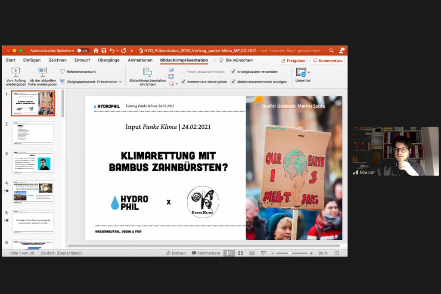Screen dimensions: 441x294
Task: Click the zoom slider in status bar
Action: click(x=290, y=253)
